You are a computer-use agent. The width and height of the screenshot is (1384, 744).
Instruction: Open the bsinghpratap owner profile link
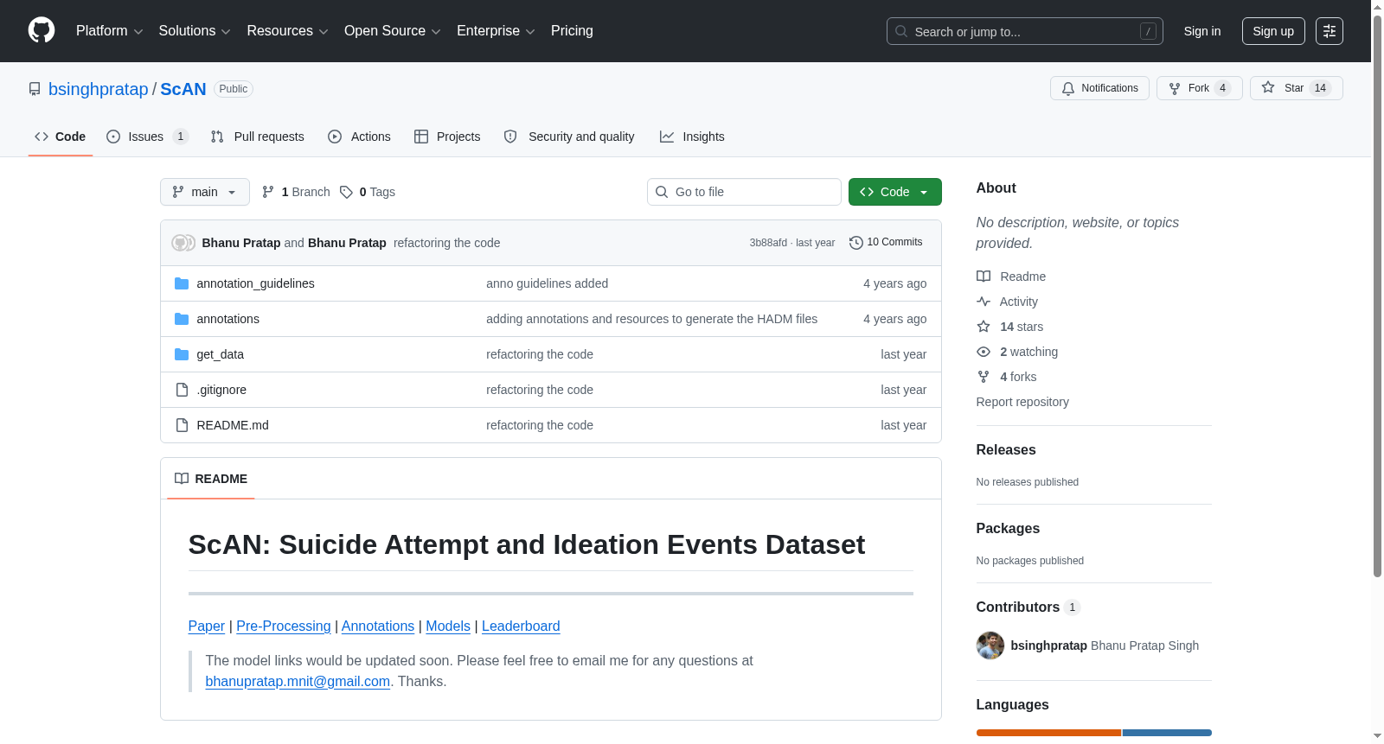point(99,89)
